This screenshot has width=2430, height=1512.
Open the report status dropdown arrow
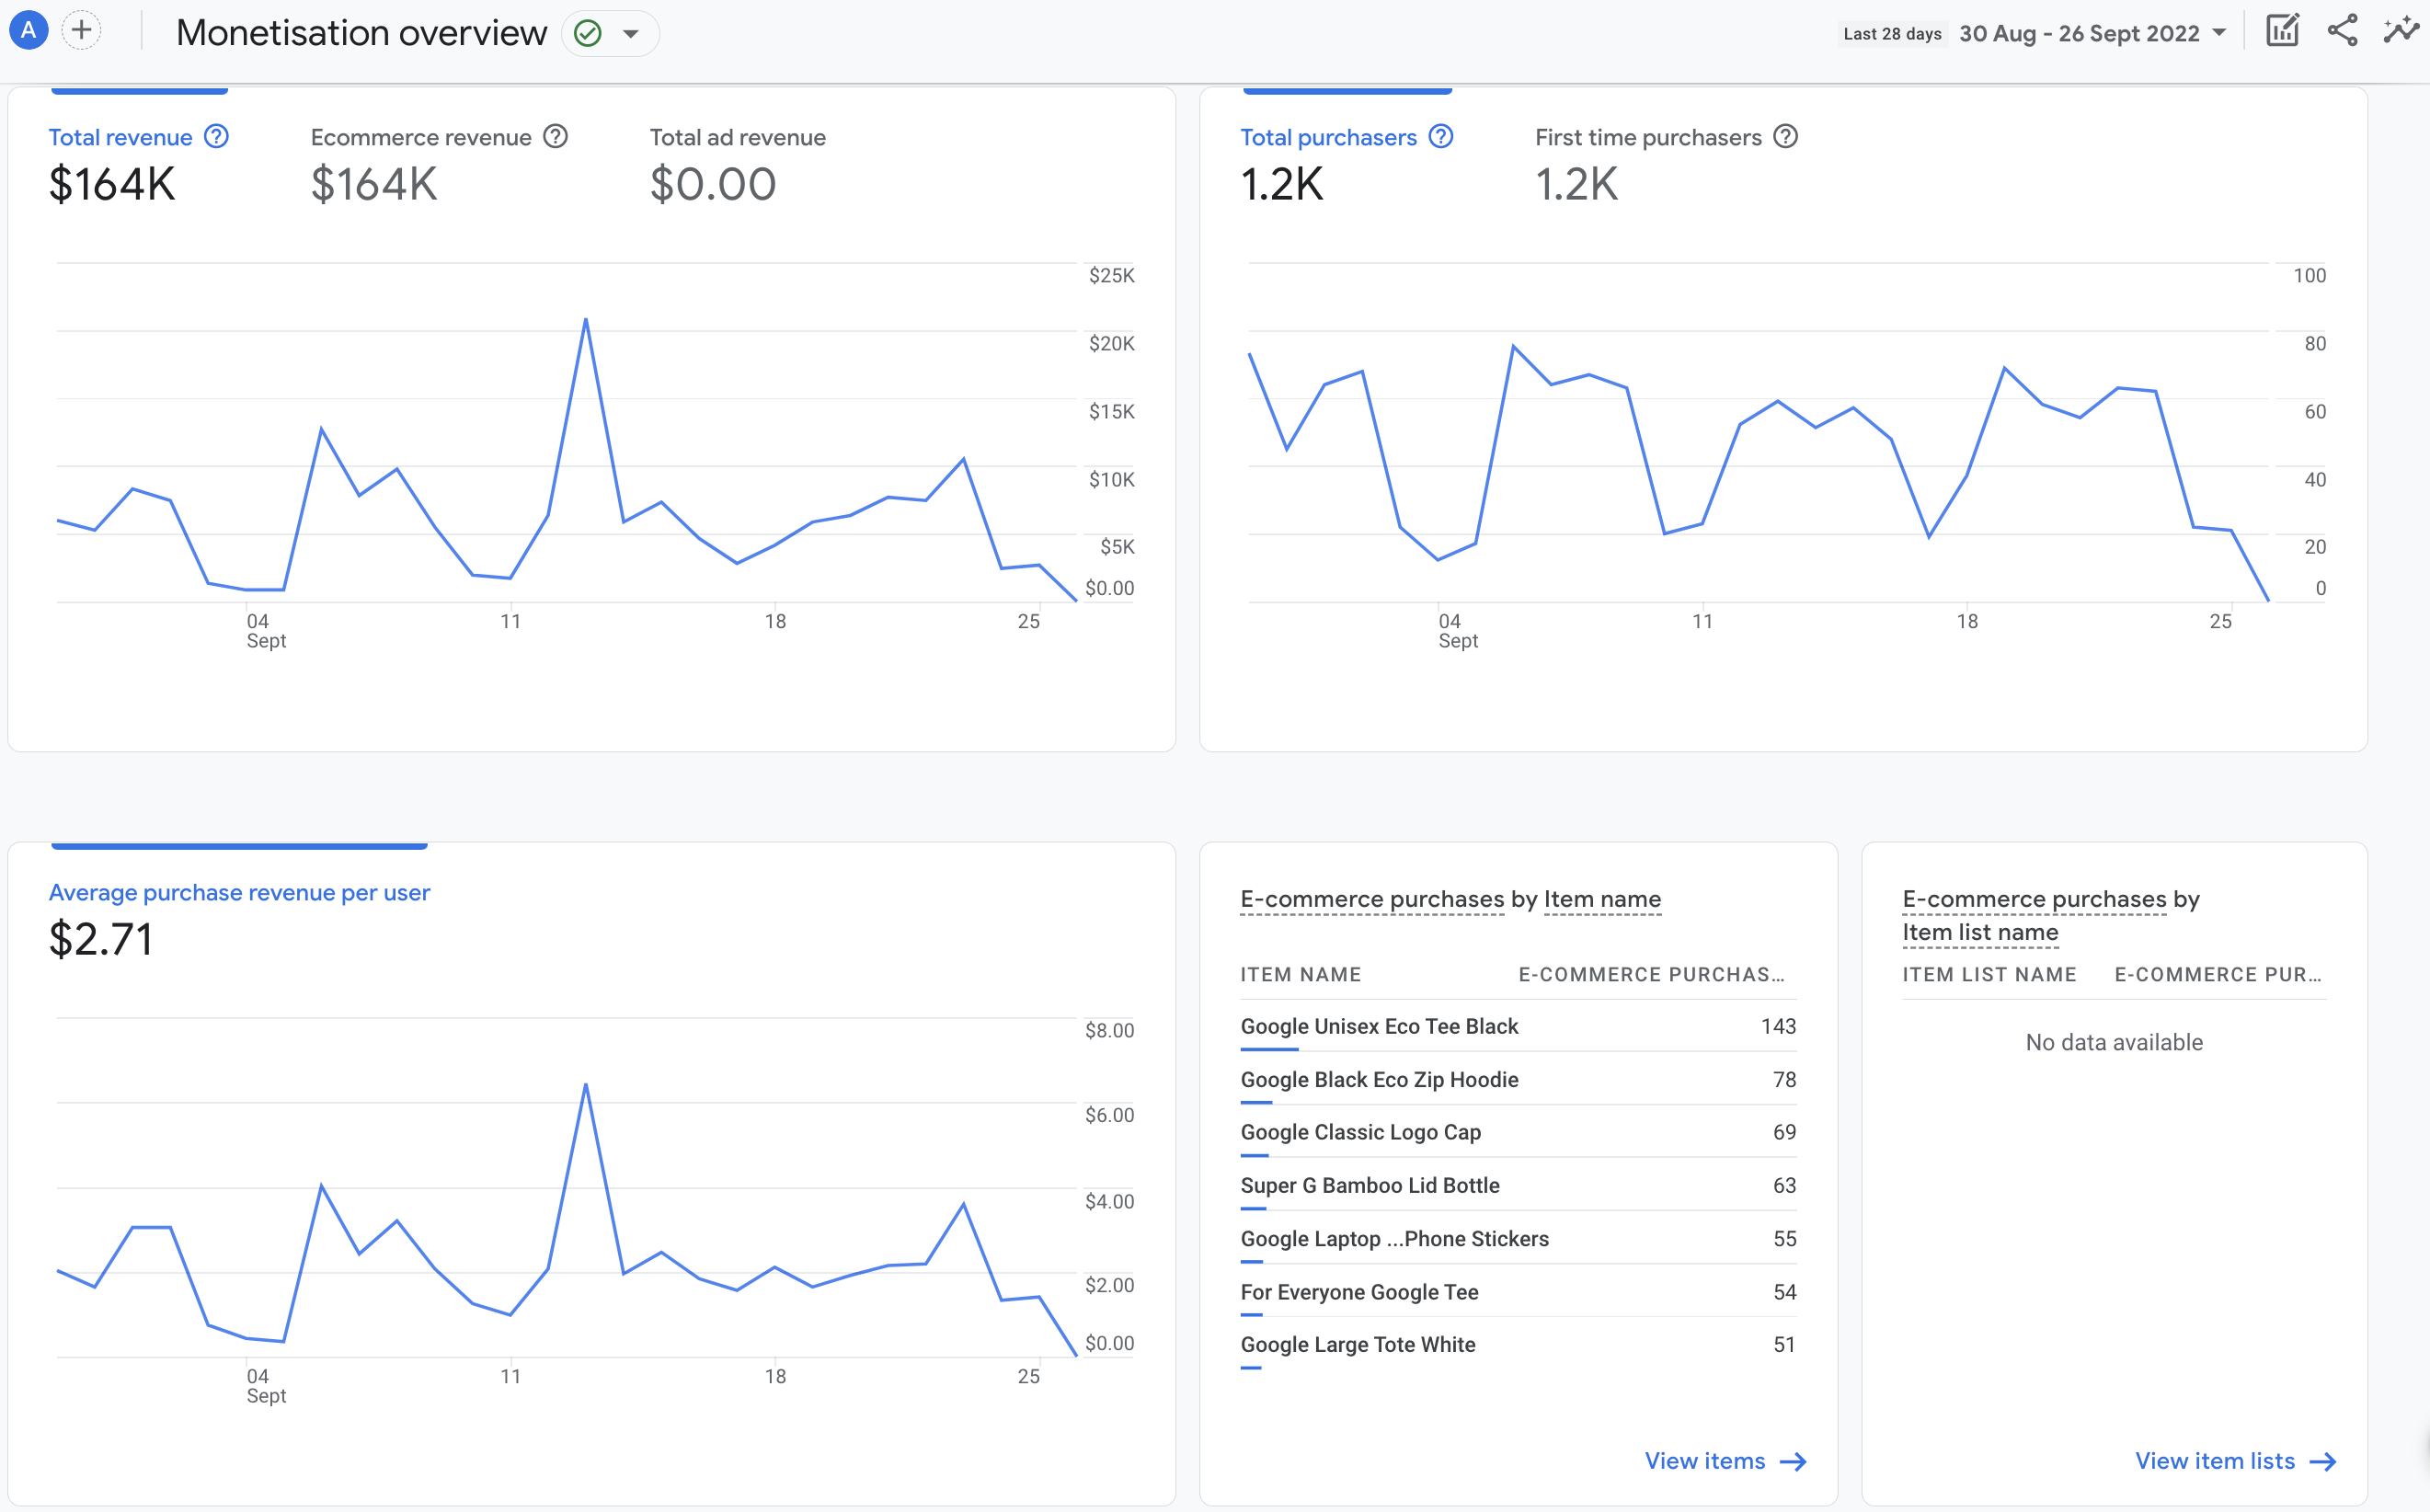click(631, 34)
